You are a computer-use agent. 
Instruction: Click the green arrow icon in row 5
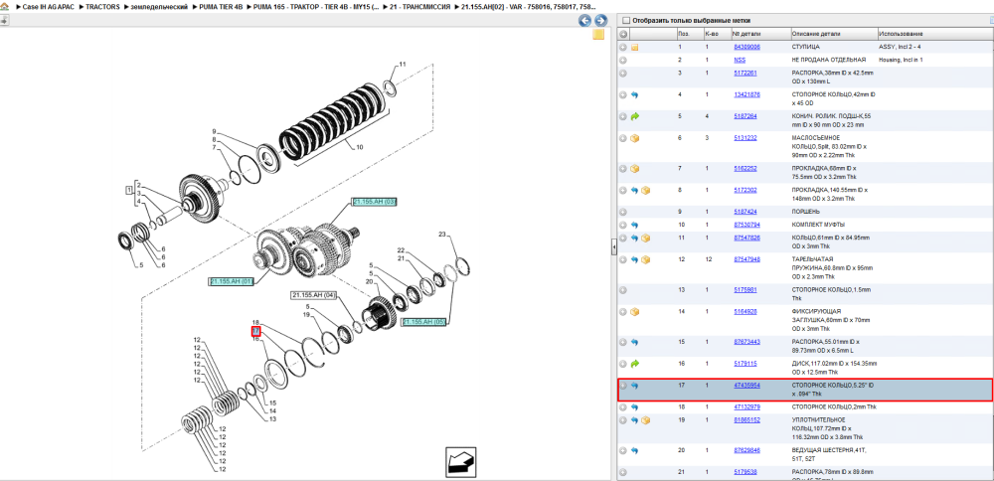pos(634,116)
